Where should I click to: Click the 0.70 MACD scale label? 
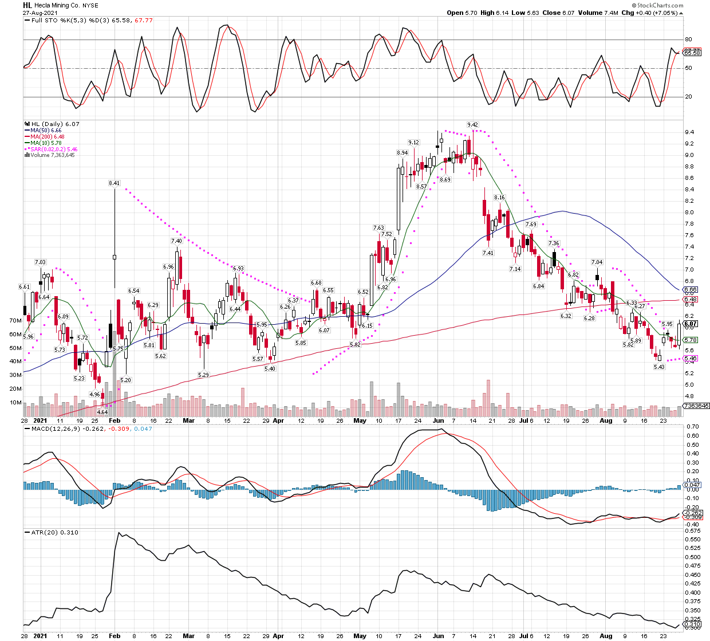pyautogui.click(x=692, y=427)
